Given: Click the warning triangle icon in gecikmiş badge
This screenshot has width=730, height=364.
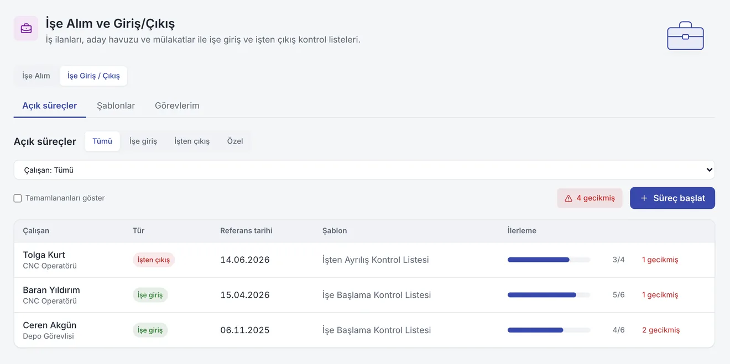Looking at the screenshot, I should coord(569,198).
